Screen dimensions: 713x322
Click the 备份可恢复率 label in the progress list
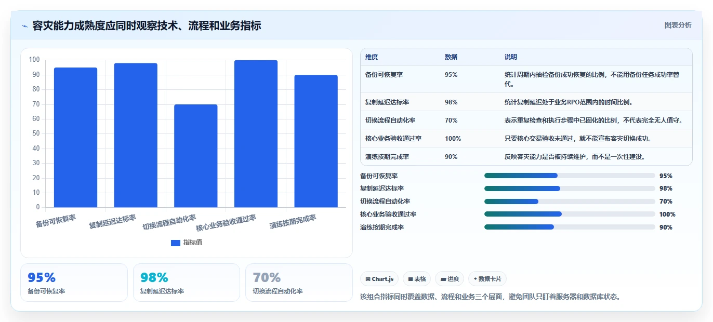point(379,176)
